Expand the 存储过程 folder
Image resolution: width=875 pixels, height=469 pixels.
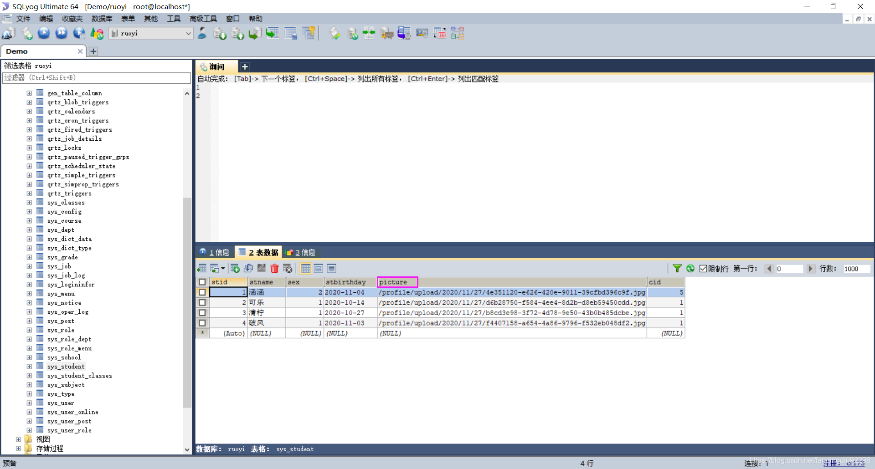[18, 449]
